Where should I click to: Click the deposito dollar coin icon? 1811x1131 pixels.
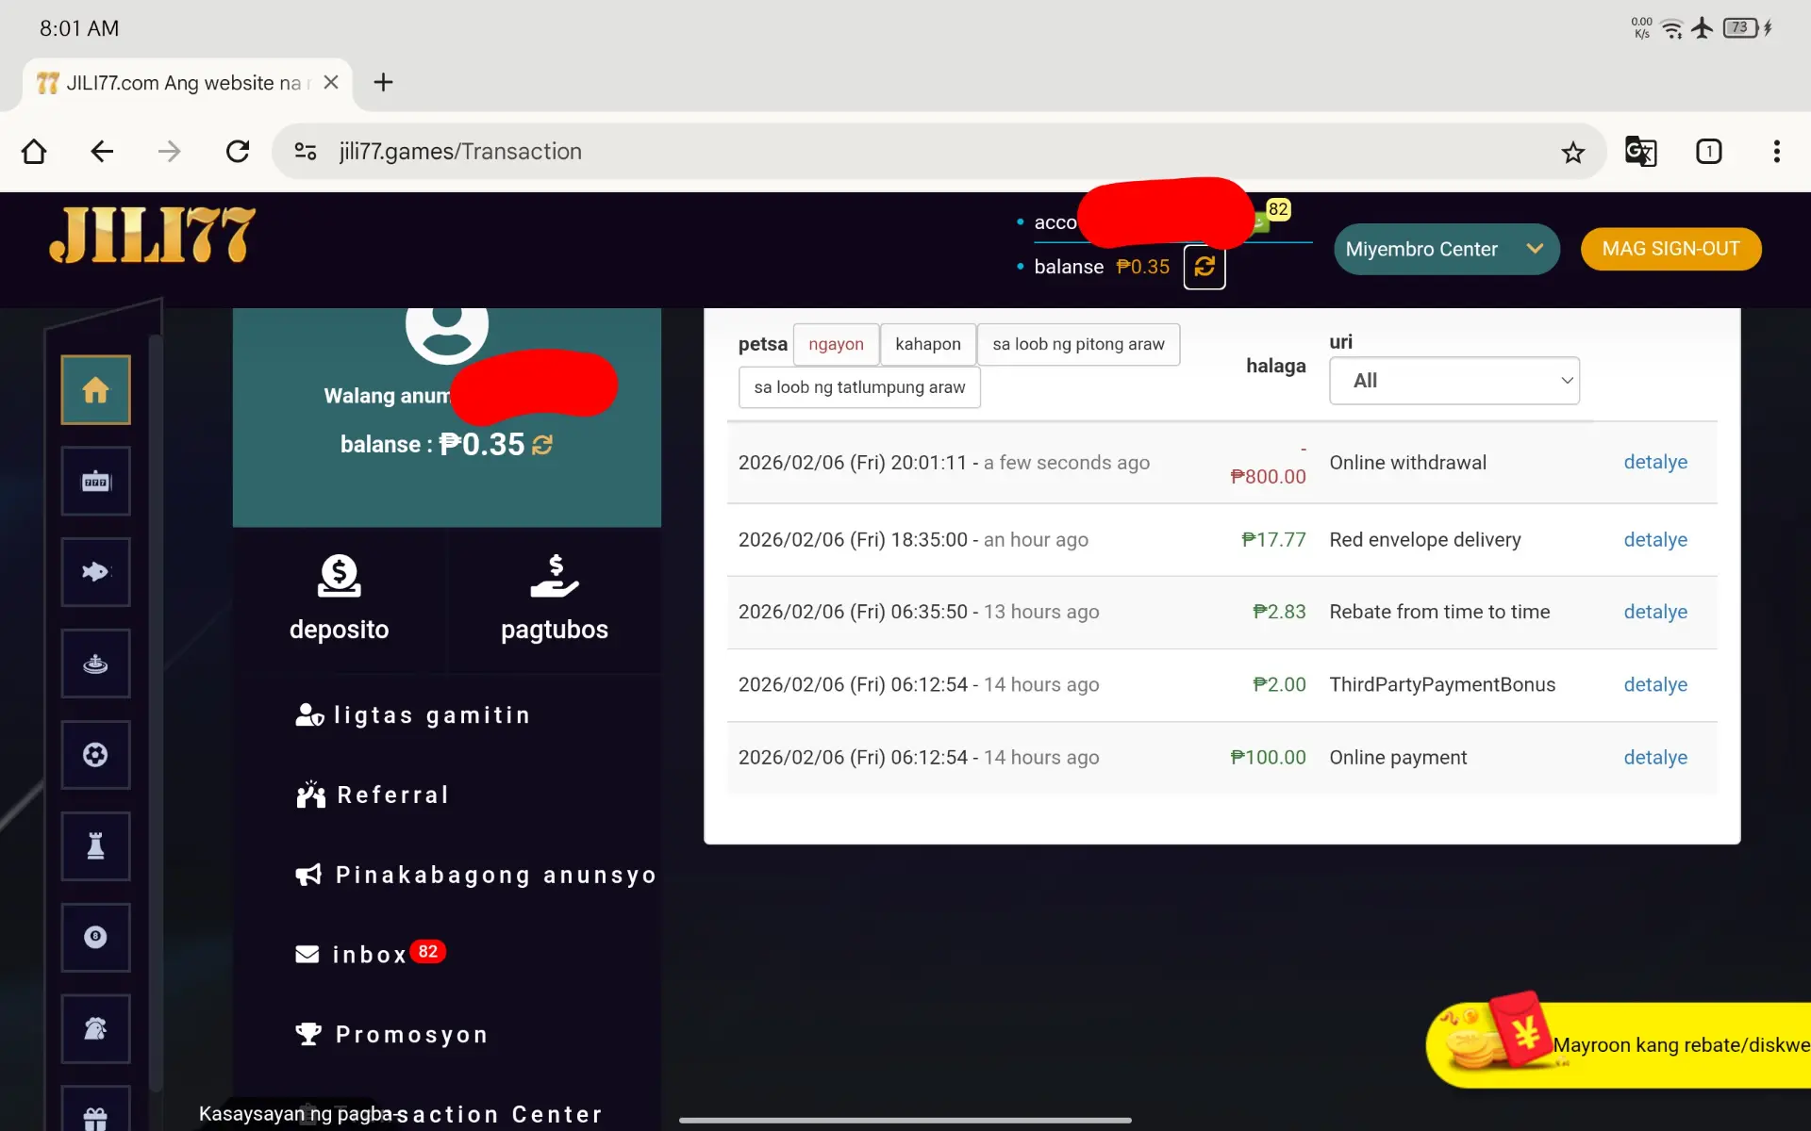[339, 576]
